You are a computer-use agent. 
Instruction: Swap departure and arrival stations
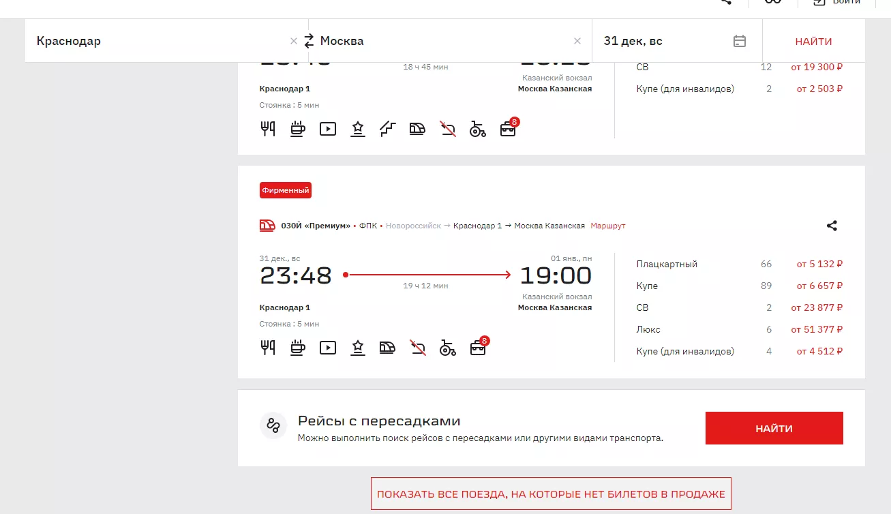point(309,41)
